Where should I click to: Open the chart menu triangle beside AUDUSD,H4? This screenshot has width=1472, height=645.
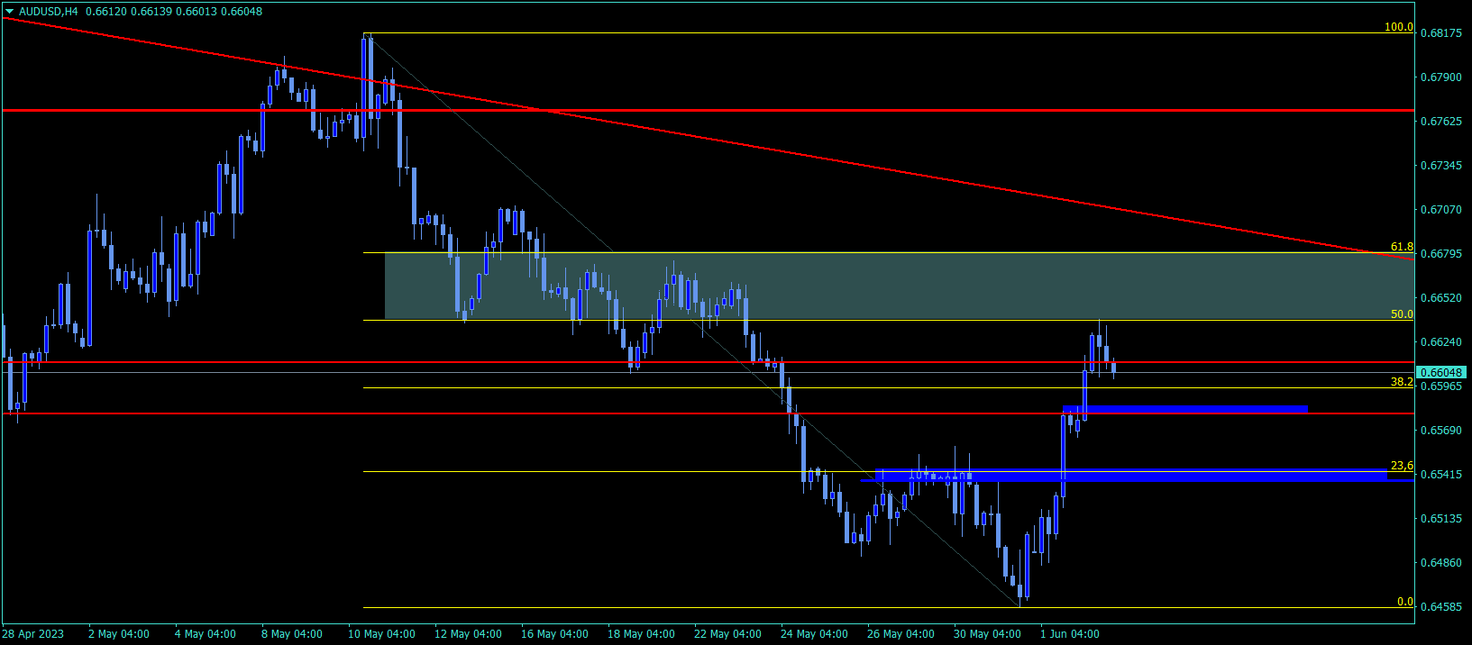click(10, 12)
